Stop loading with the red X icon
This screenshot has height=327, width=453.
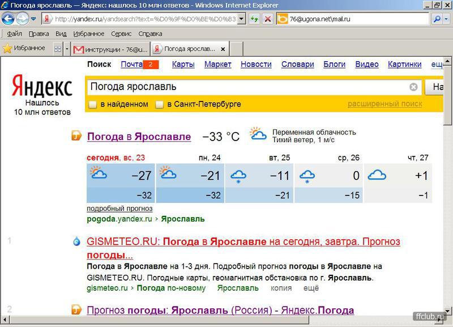coord(268,19)
